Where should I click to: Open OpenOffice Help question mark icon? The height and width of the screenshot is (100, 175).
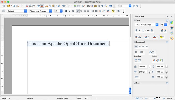pyautogui.click(x=111, y=6)
